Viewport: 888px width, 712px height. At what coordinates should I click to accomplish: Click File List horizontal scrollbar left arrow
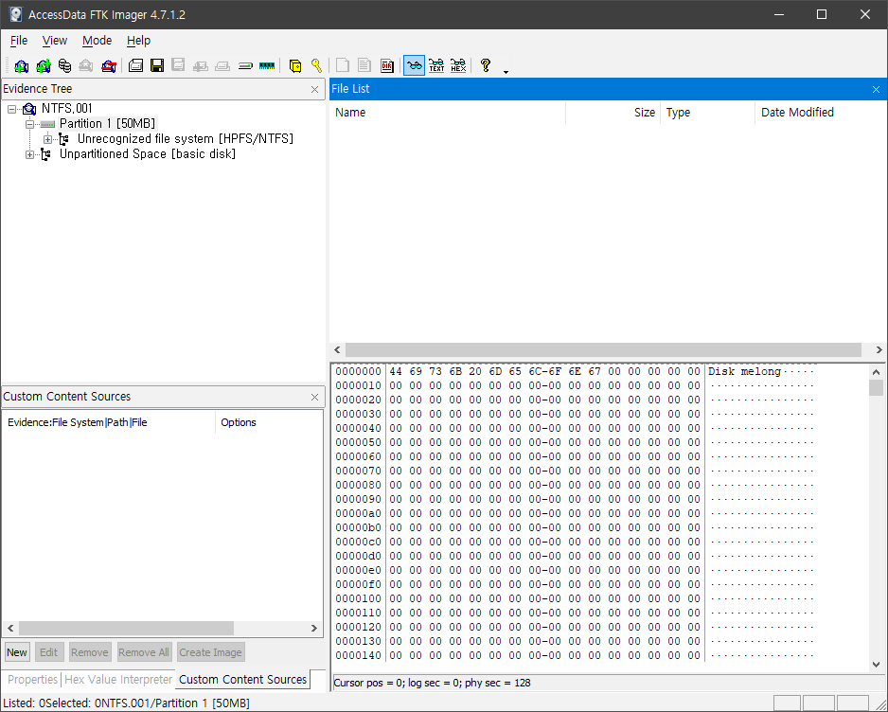338,350
